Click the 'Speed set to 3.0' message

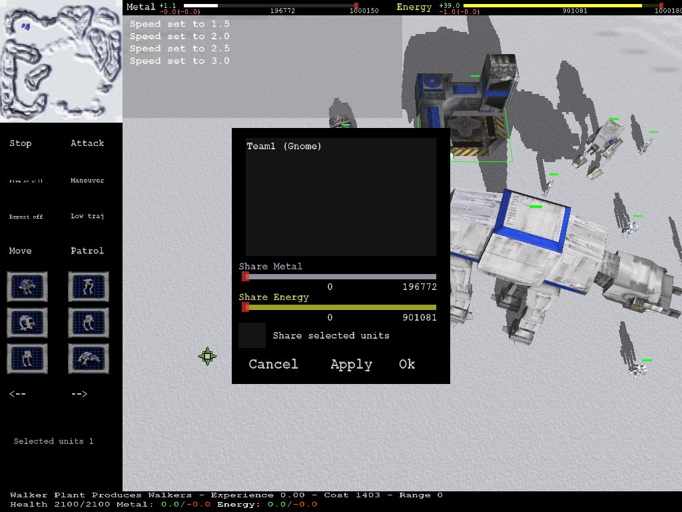pos(179,61)
